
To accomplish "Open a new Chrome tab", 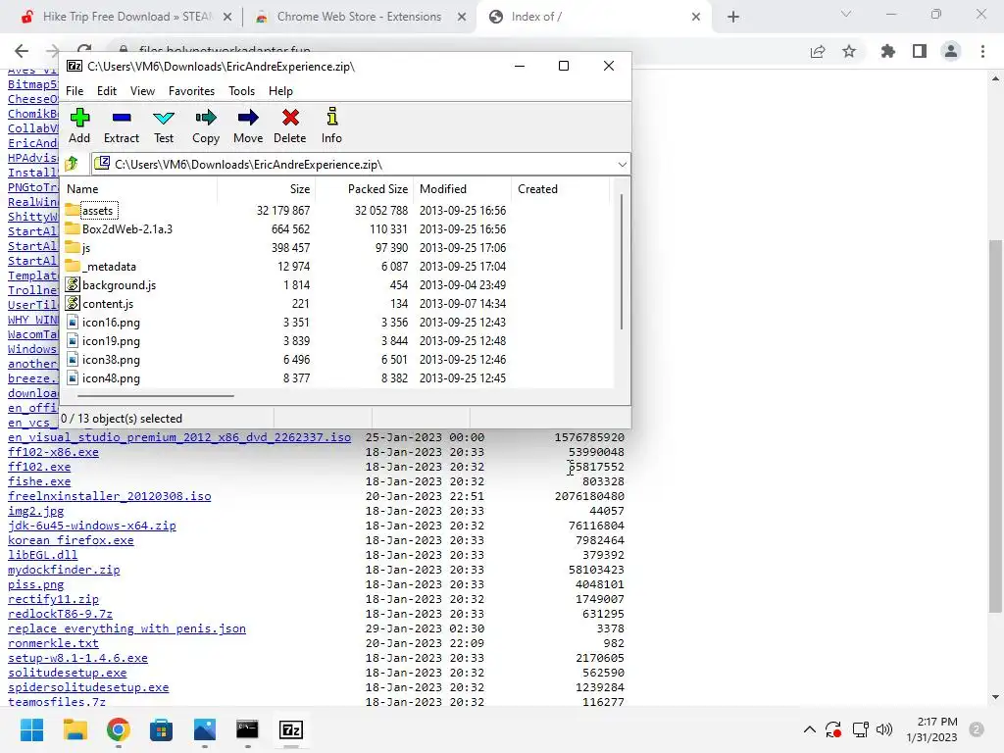I will (x=733, y=17).
